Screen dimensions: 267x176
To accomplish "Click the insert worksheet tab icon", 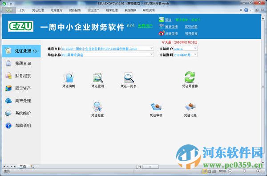I will tap(32, 167).
